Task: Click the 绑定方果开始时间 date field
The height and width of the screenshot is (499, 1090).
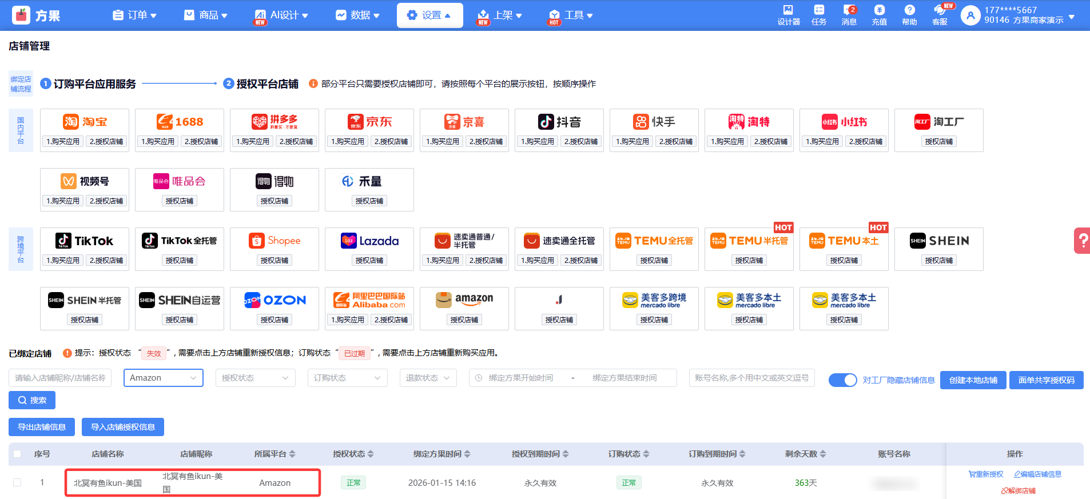Action: (521, 378)
